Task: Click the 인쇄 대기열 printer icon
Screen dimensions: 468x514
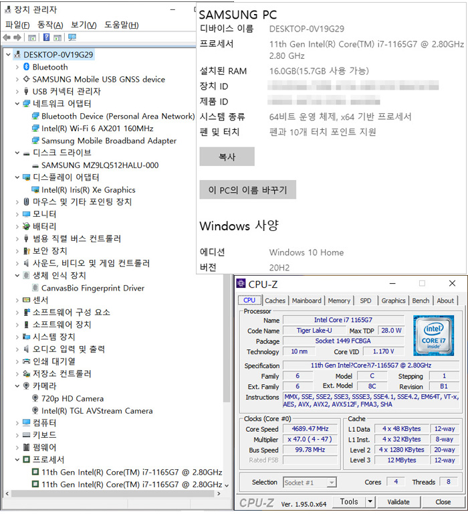Action: tap(27, 361)
